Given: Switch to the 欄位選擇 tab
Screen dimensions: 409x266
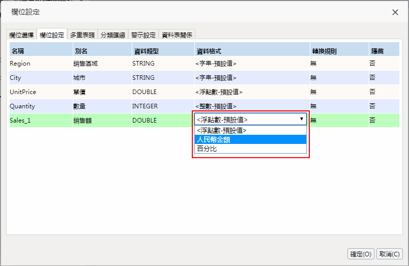Looking at the screenshot, I should tap(21, 35).
